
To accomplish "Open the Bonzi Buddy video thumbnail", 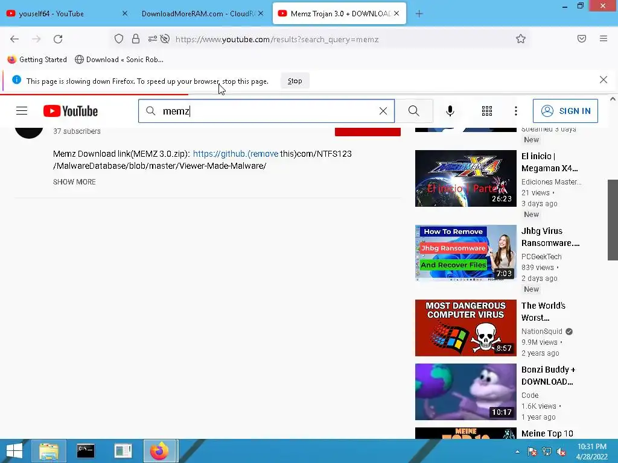I will pos(465,392).
